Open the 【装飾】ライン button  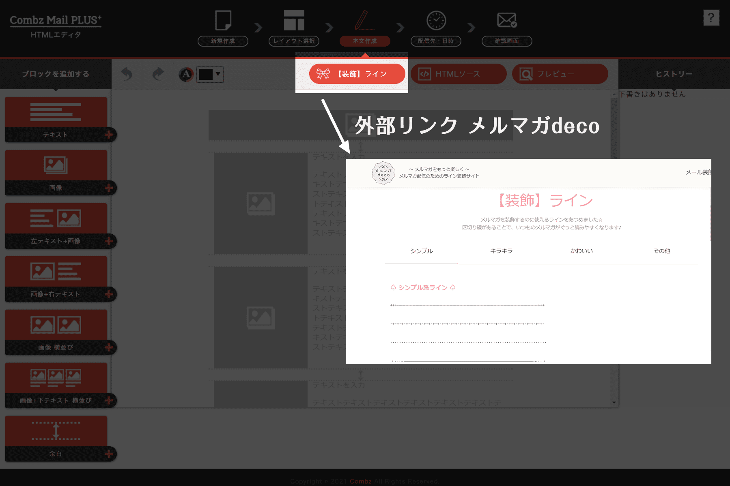click(357, 74)
